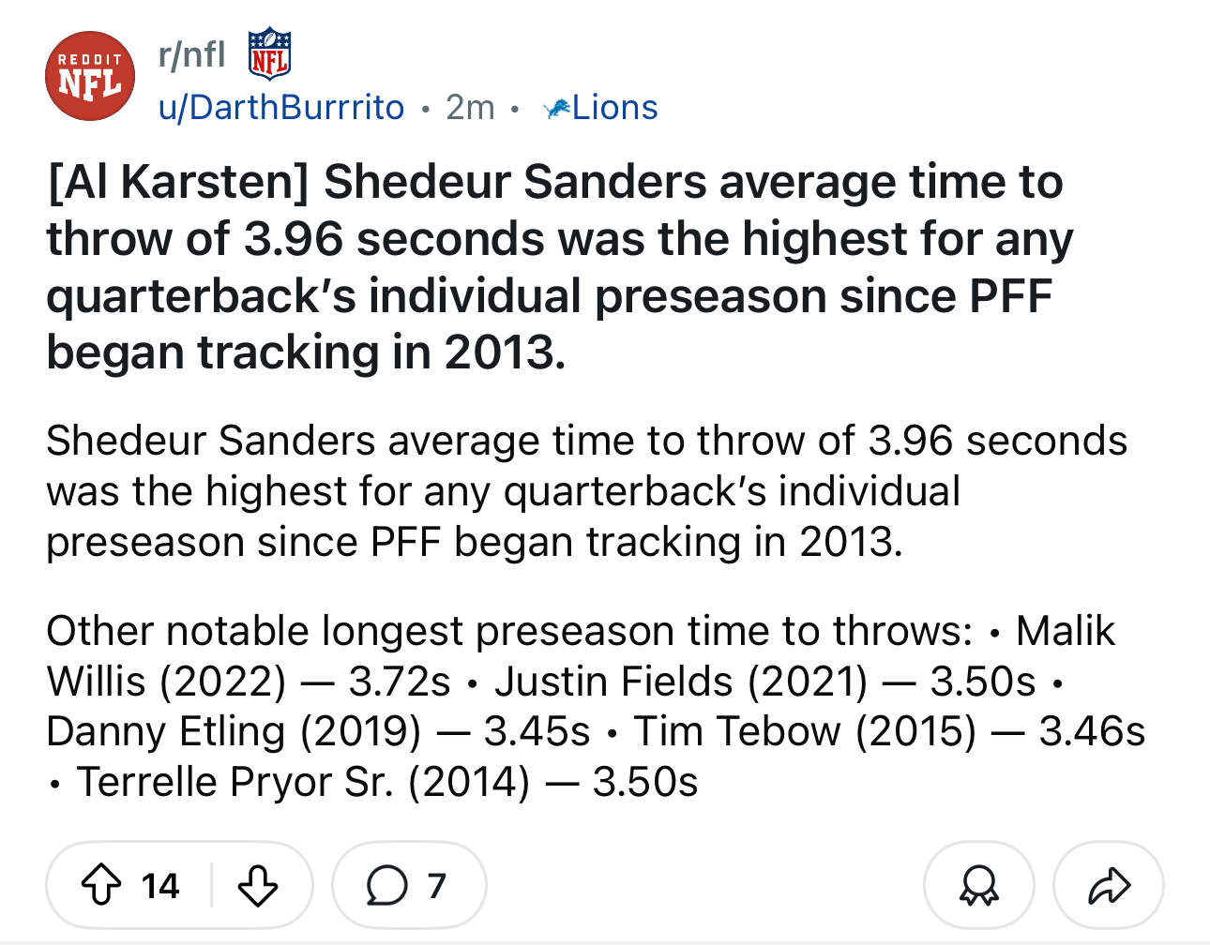Go to the r/nfl subreddit
Screen dimensions: 1210x945
pos(192,55)
